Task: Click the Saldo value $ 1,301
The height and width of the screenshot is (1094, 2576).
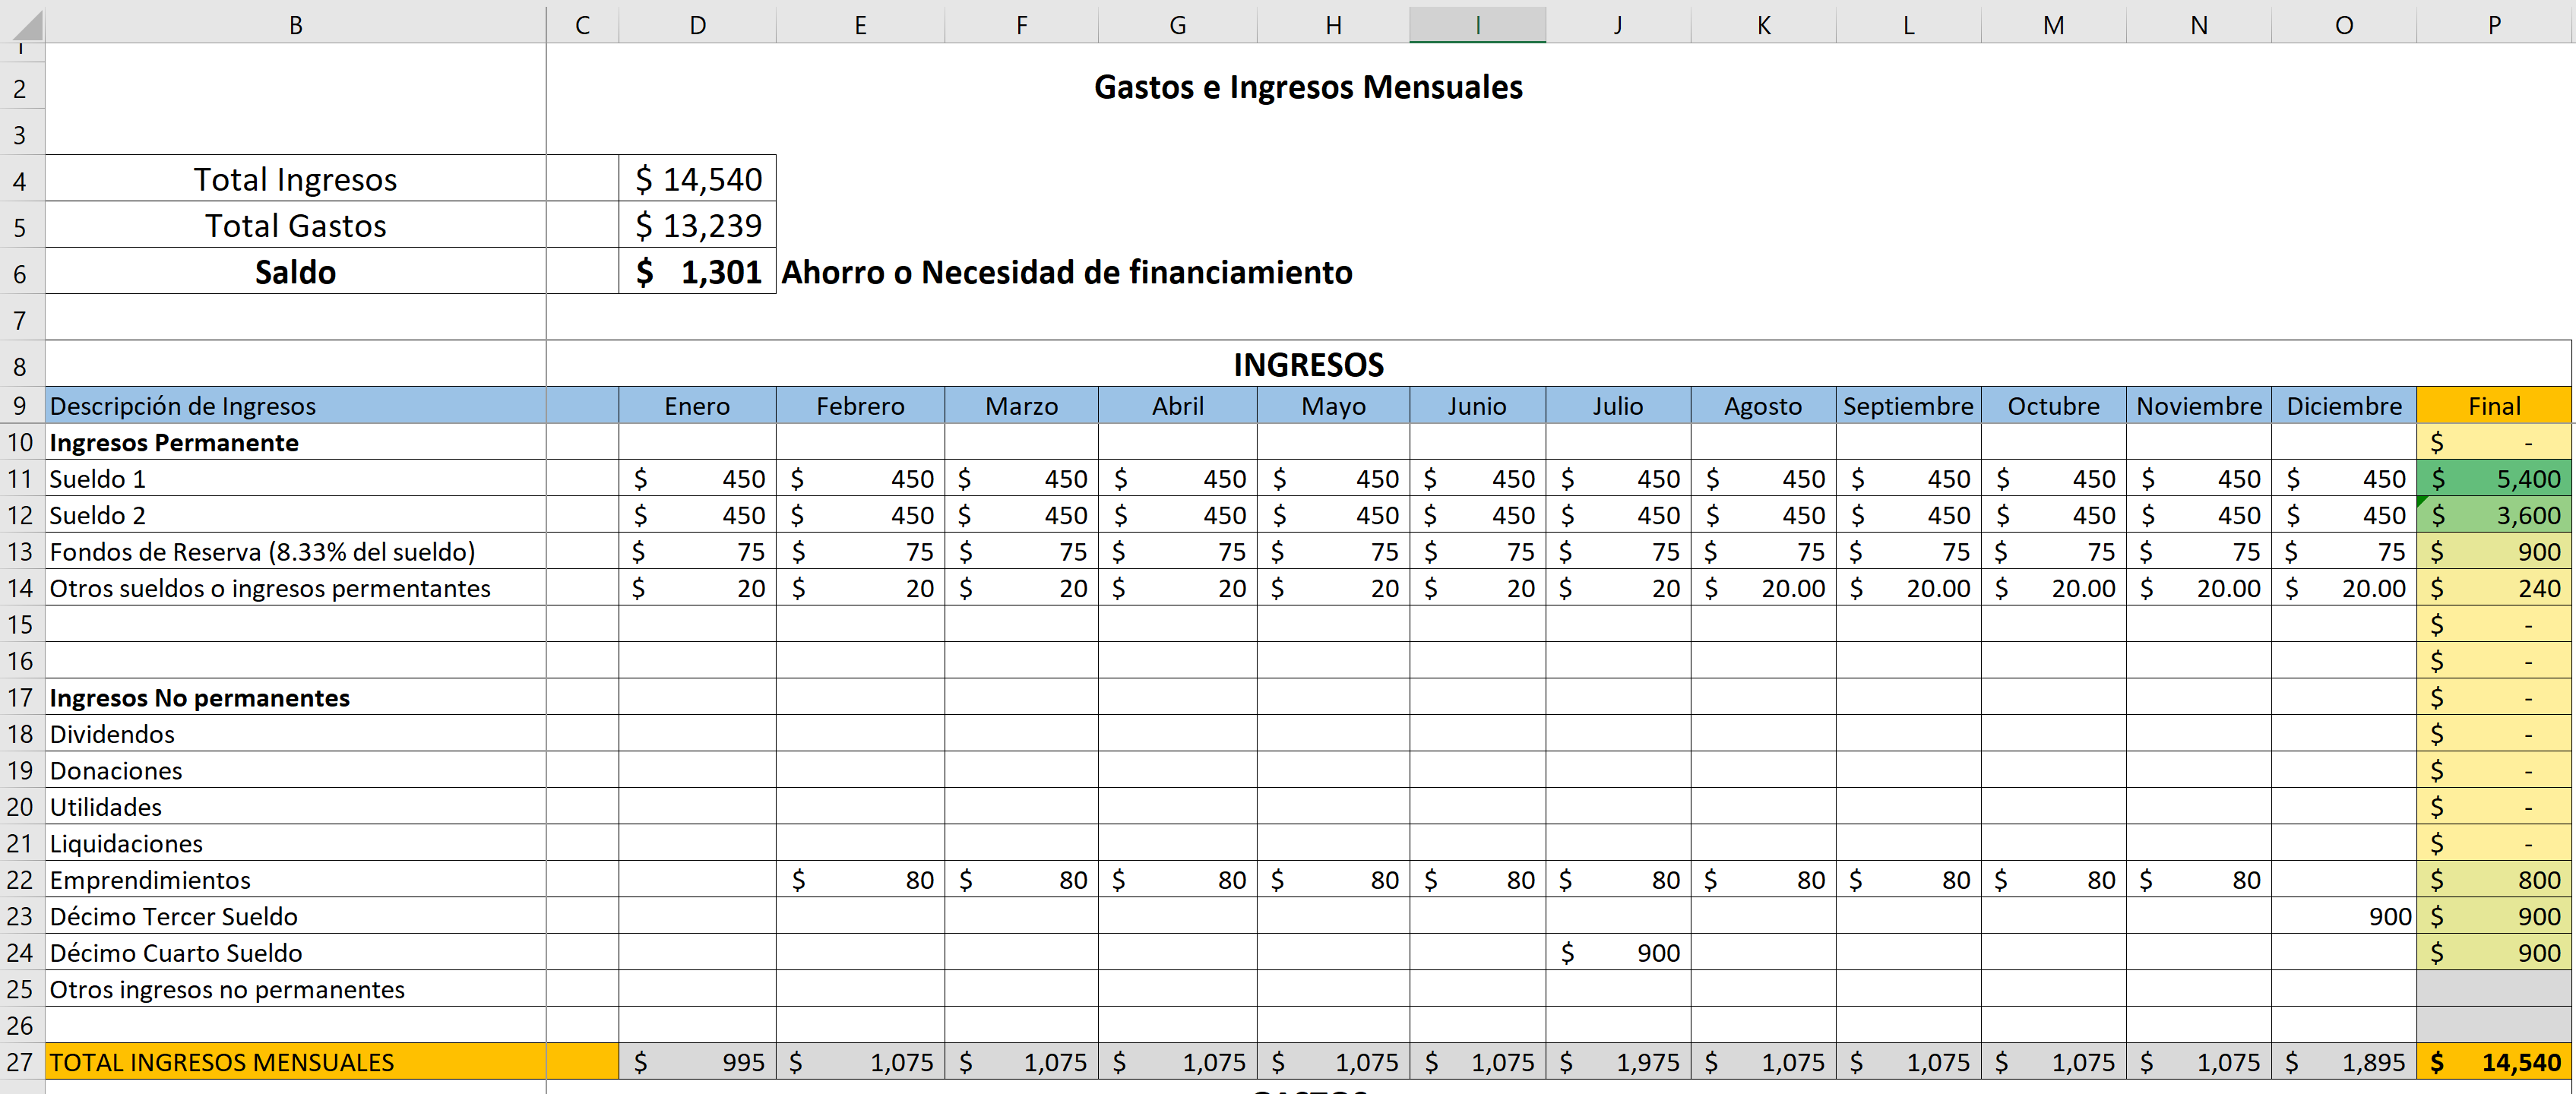Action: point(697,272)
